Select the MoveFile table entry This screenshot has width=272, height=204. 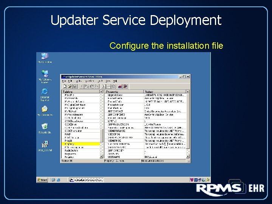tap(81, 95)
